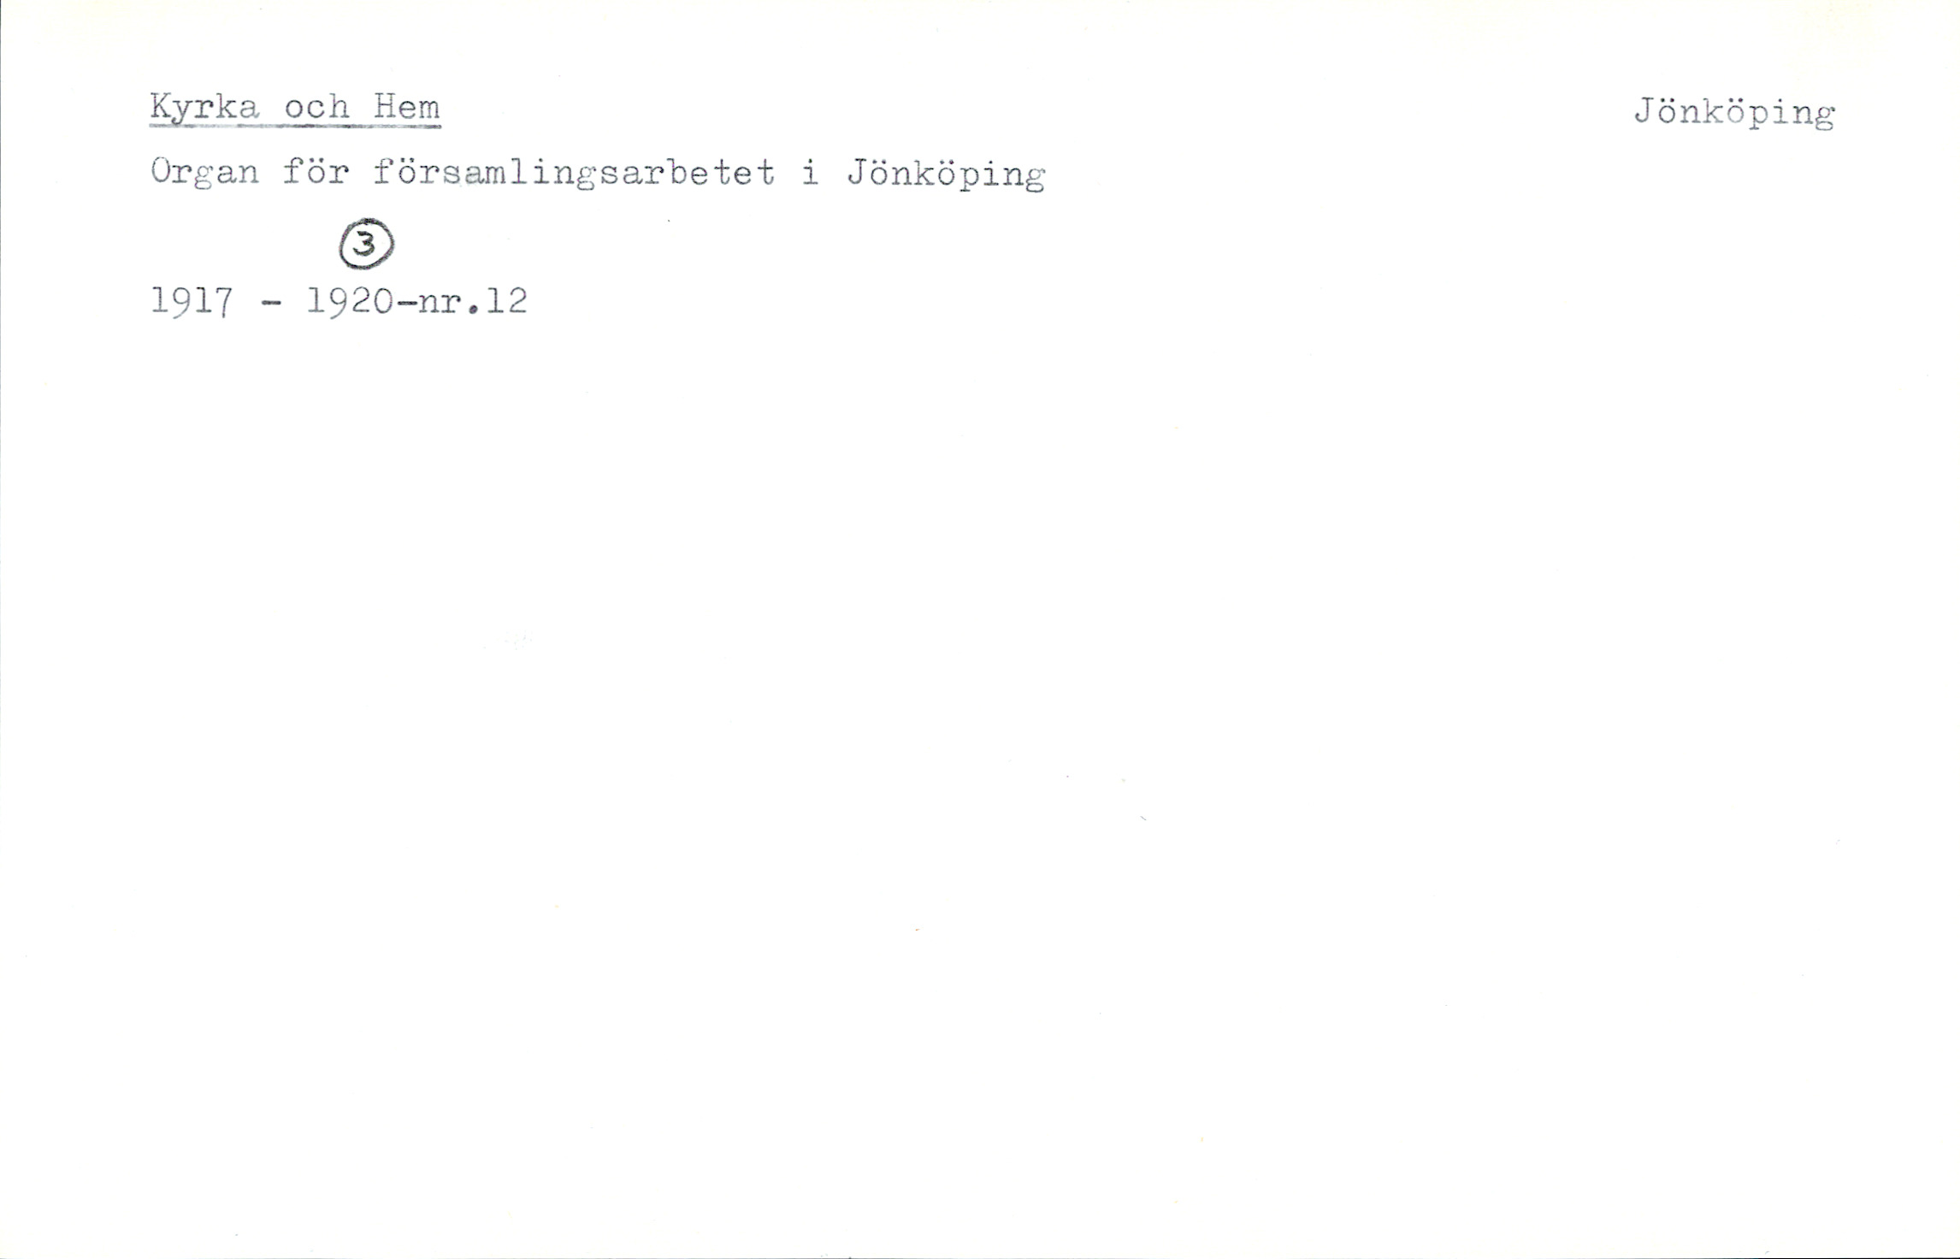Click the letter J in top-right Jönköping
The height and width of the screenshot is (1259, 1960).
pos(1644,110)
